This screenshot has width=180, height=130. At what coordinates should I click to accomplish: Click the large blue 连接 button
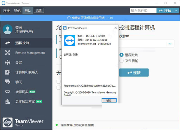(134, 73)
